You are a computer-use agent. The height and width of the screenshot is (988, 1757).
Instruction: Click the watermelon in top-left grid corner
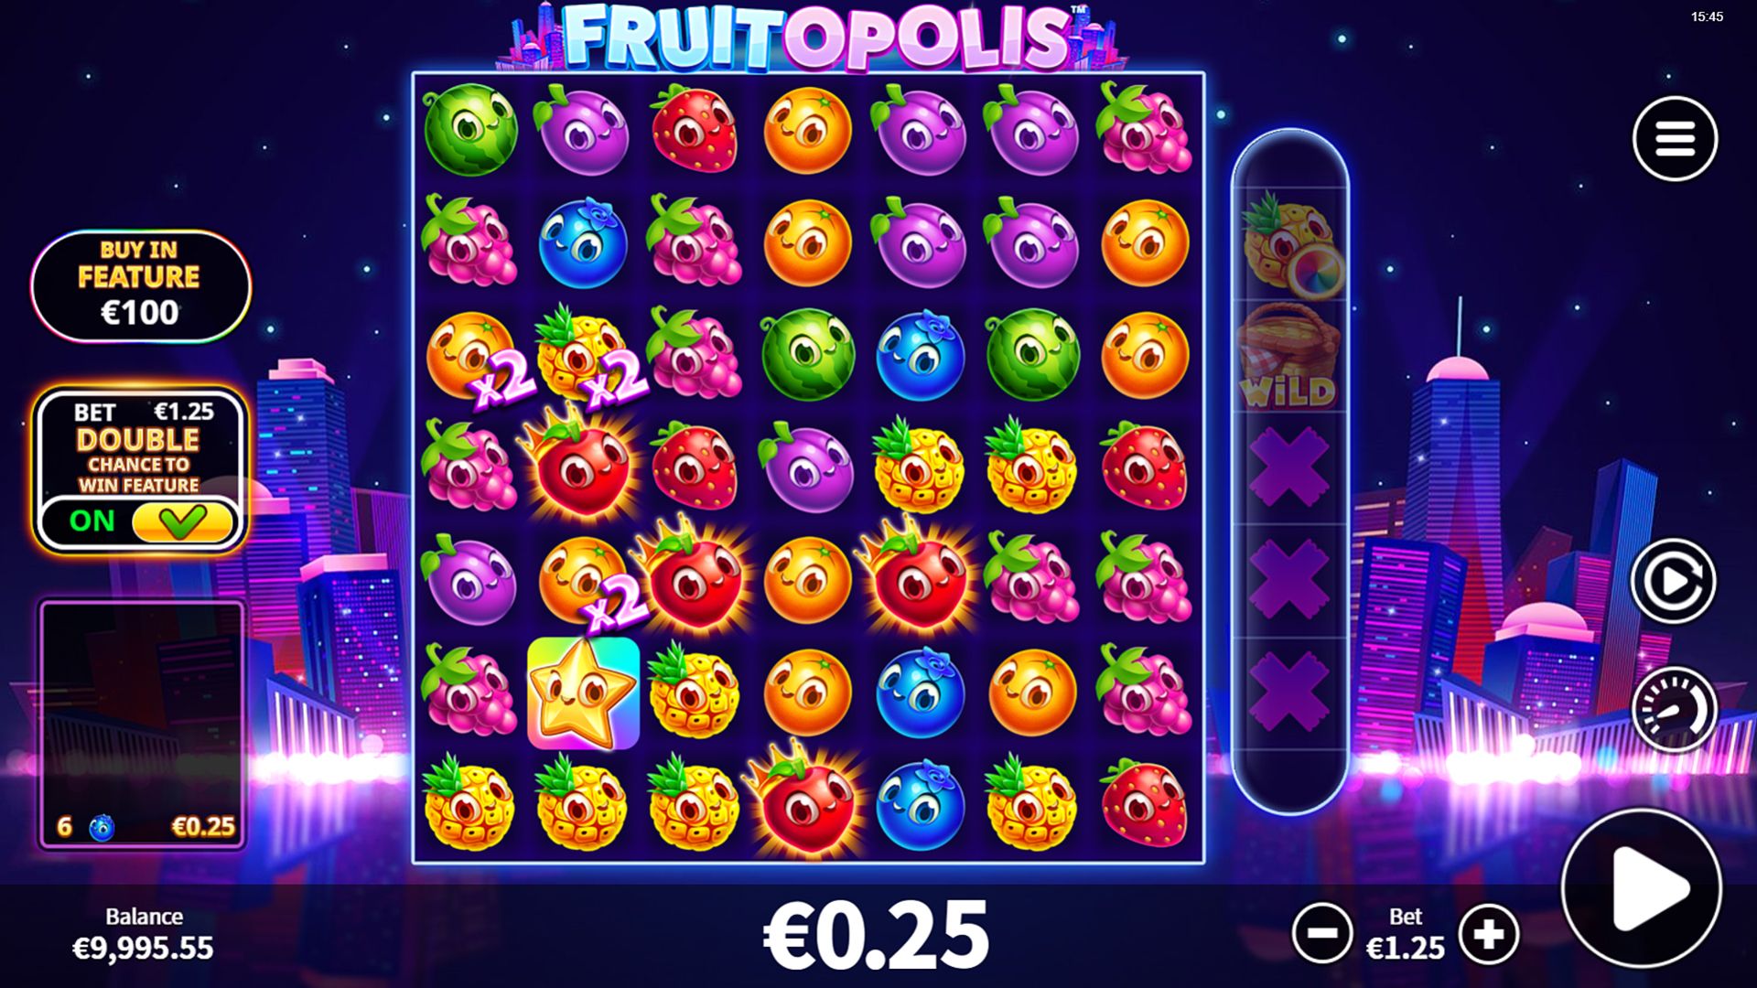470,129
